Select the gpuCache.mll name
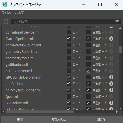The image size is (123, 123). coord(16,84)
